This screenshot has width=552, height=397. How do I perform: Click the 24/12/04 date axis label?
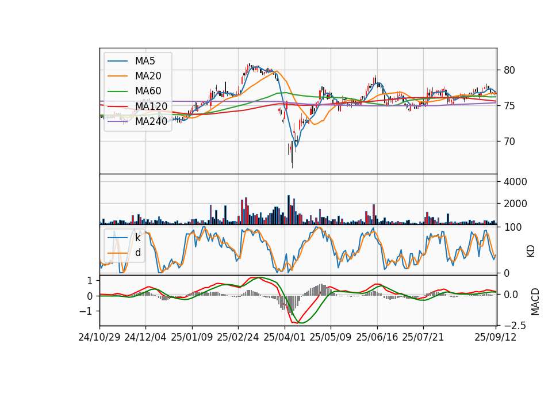tap(145, 337)
